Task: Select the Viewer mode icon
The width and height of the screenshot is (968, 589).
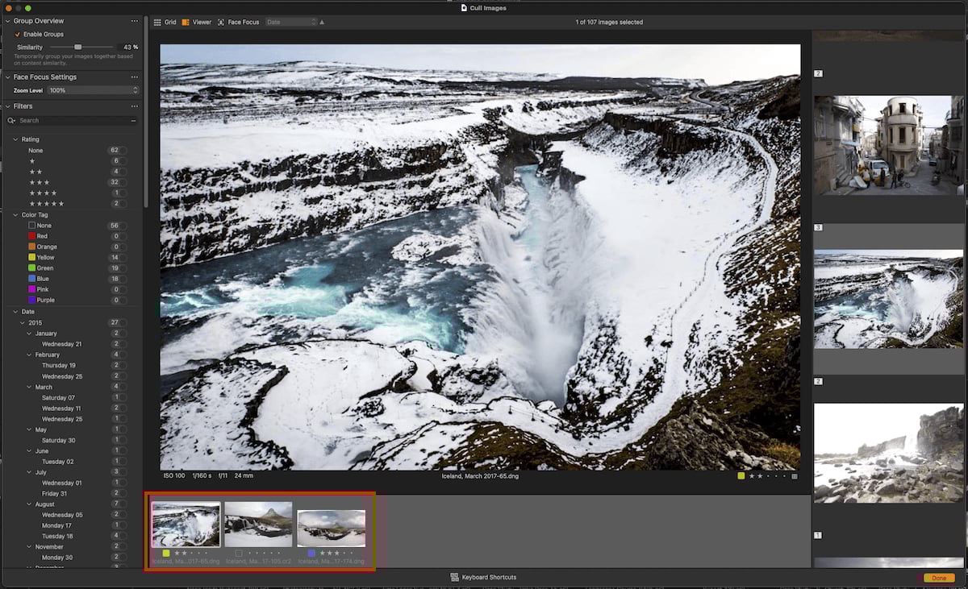Action: (196, 22)
